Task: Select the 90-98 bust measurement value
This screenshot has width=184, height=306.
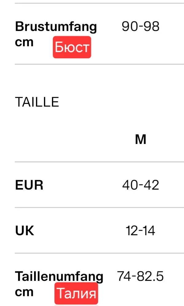Action: click(x=141, y=26)
